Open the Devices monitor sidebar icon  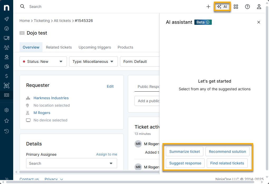click(7, 38)
